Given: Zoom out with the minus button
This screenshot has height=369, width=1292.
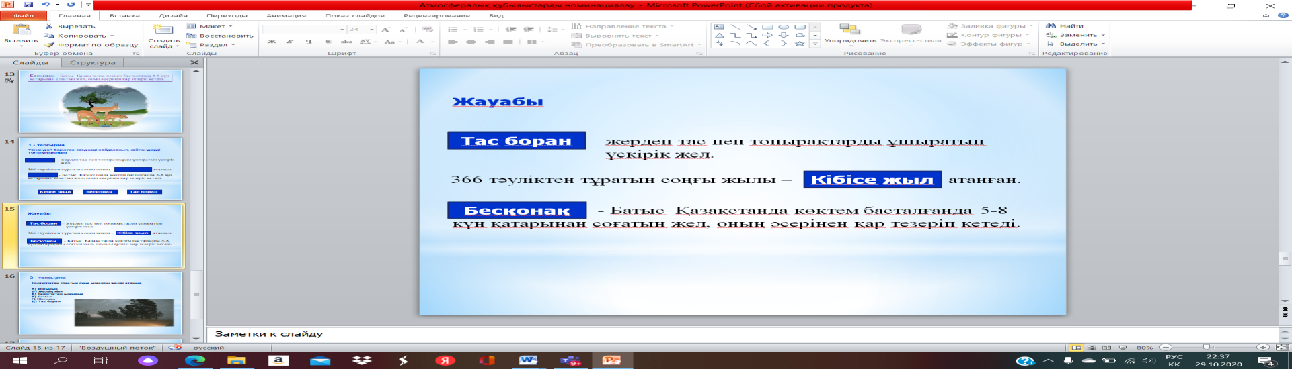Looking at the screenshot, I should (x=1166, y=347).
